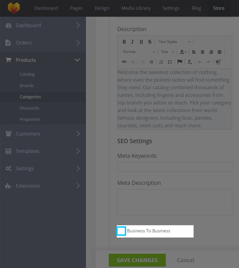Image resolution: width=239 pixels, height=268 pixels.
Task: Go to Discounts under Products
Action: (x=29, y=108)
